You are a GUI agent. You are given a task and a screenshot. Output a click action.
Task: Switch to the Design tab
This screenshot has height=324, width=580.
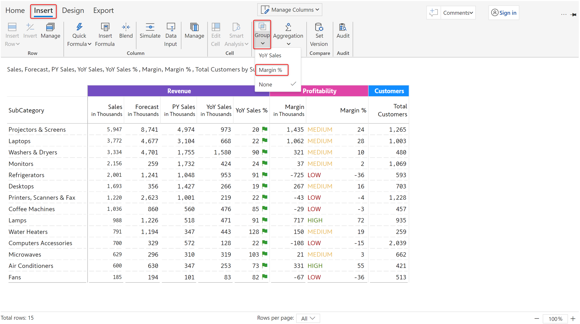73,10
